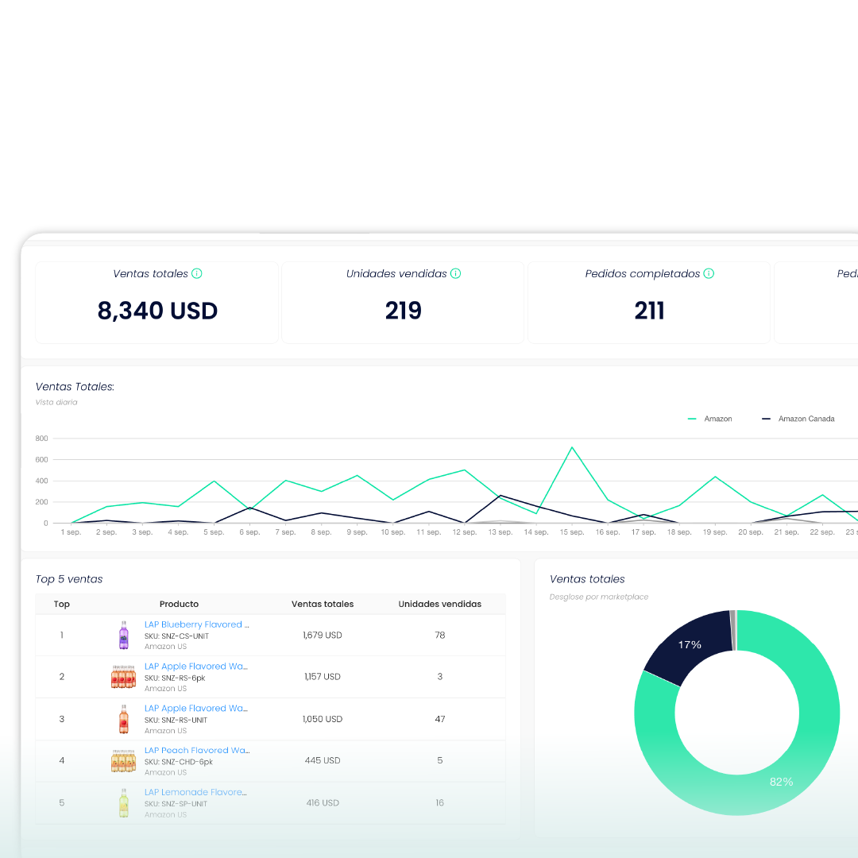Image resolution: width=858 pixels, height=858 pixels.
Task: Click 1 sep. axis label
Action: tap(71, 531)
